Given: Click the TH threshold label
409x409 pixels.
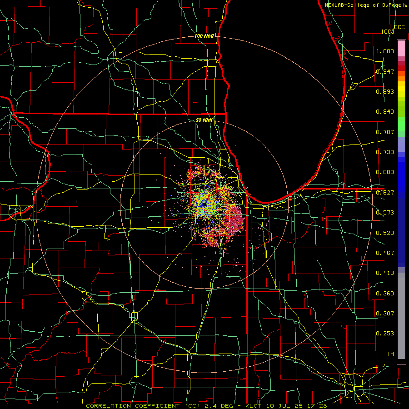Looking at the screenshot, I should 390,354.
